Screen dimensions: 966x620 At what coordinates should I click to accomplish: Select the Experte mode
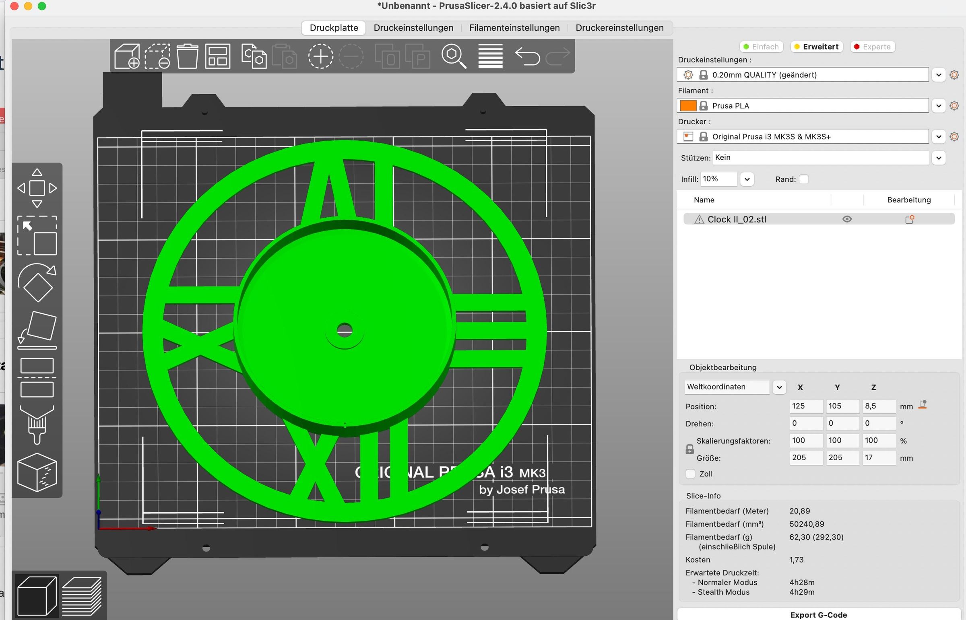coord(872,46)
